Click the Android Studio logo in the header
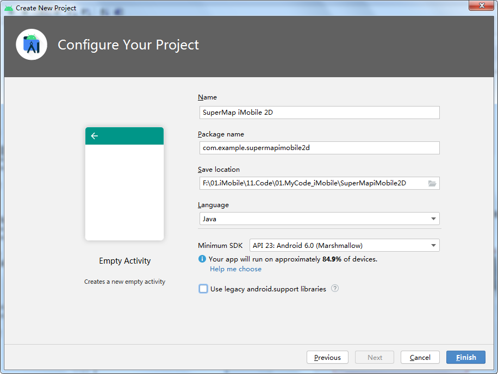This screenshot has width=498, height=374. pos(32,45)
